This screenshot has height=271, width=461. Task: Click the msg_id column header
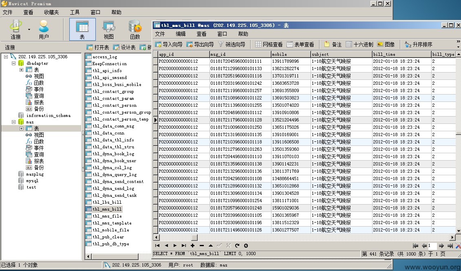240,54
